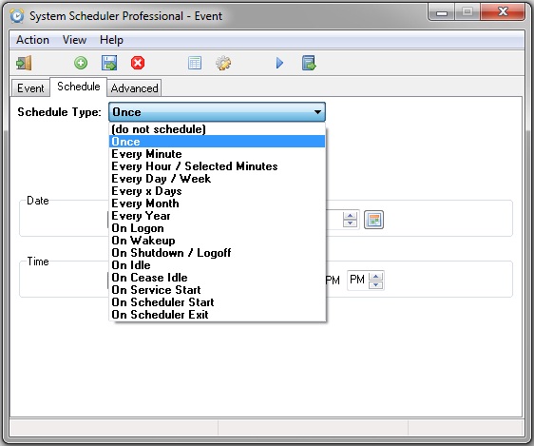Switch to the Event tab
Viewport: 534px width, 446px height.
(x=30, y=88)
